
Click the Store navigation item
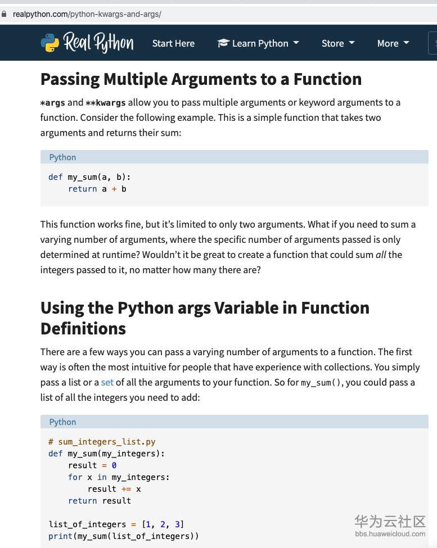point(333,43)
